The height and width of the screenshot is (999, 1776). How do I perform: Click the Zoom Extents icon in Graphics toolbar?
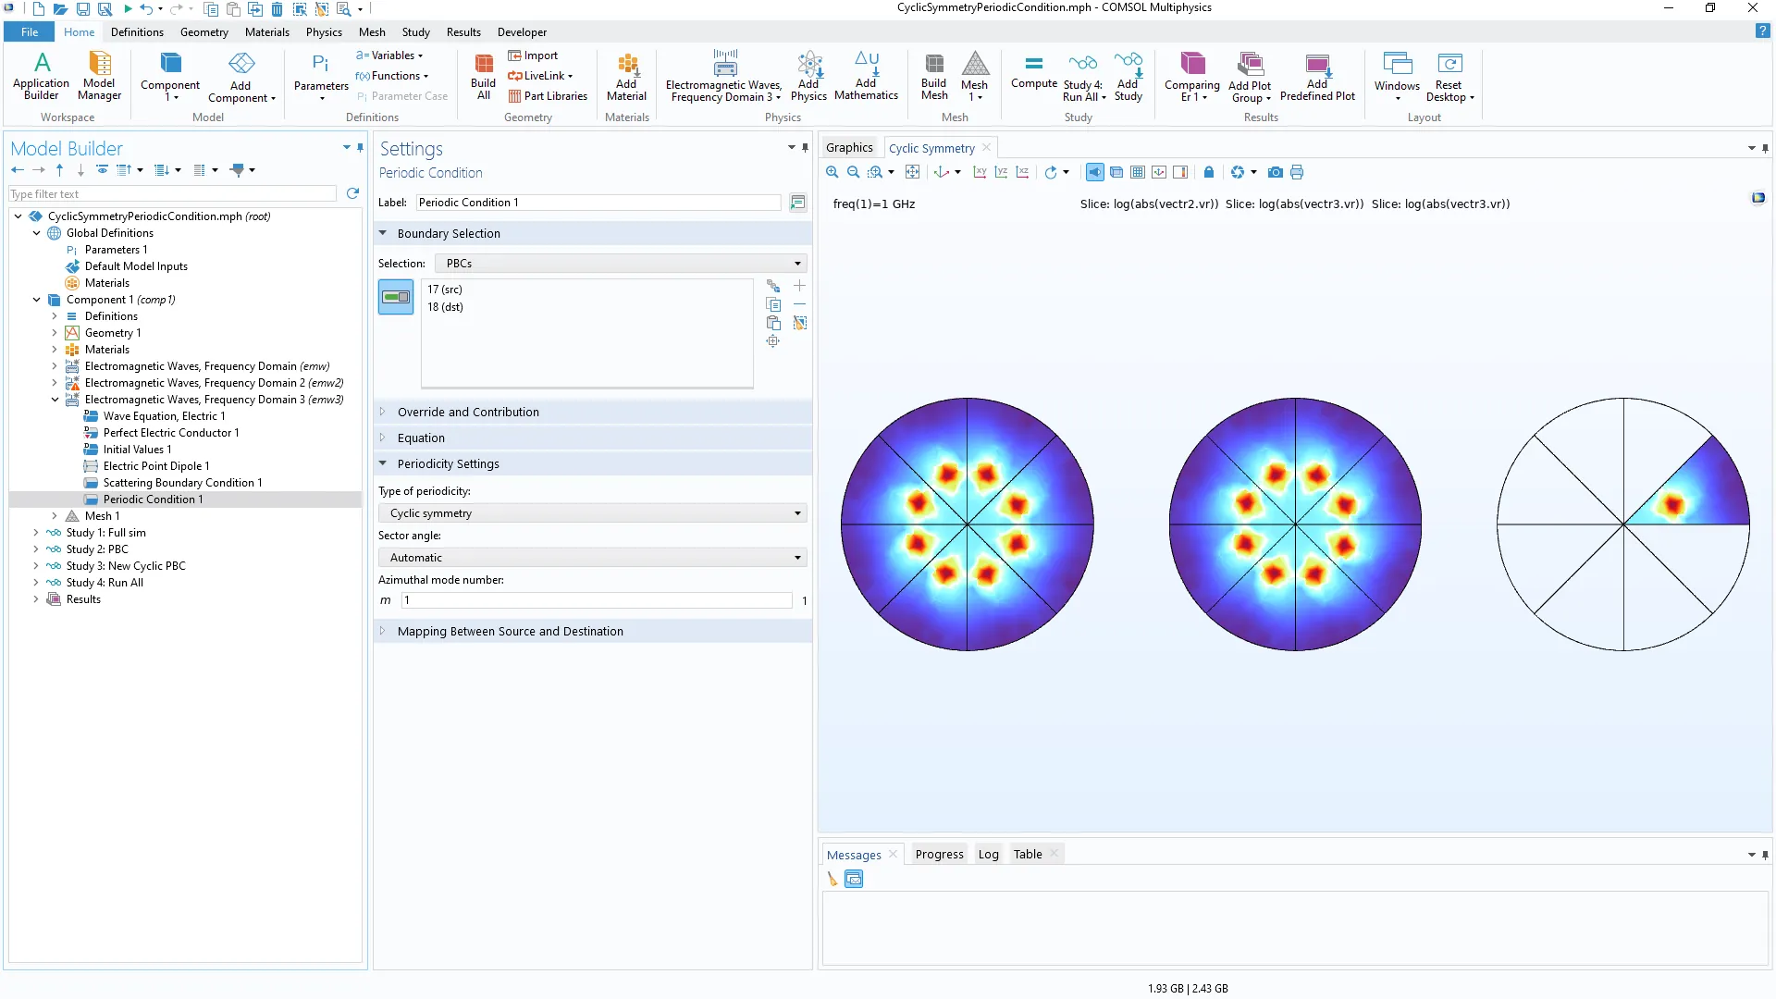(x=912, y=172)
